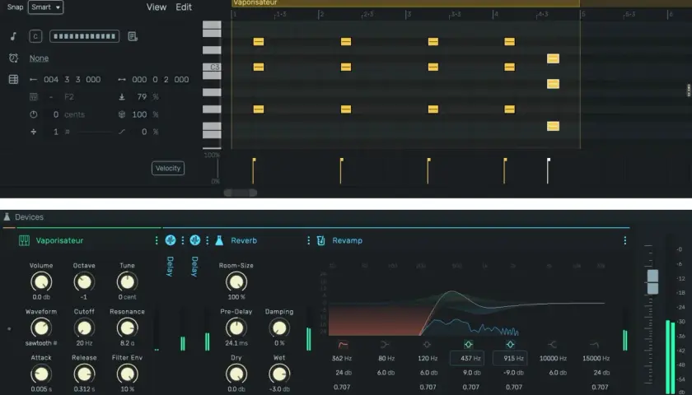Open the Vaporisateur device options menu
The image size is (692, 395).
[x=157, y=240]
